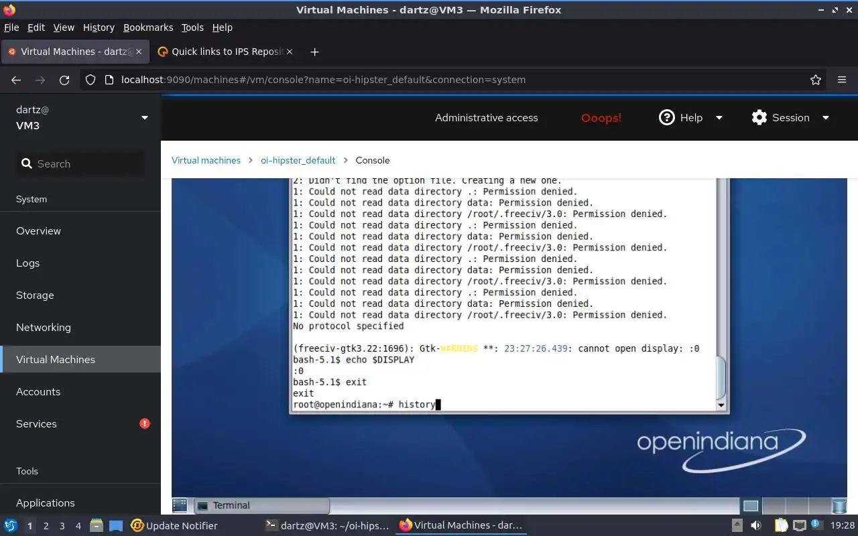
Task: Open Applications in the sidebar
Action: click(x=80, y=503)
